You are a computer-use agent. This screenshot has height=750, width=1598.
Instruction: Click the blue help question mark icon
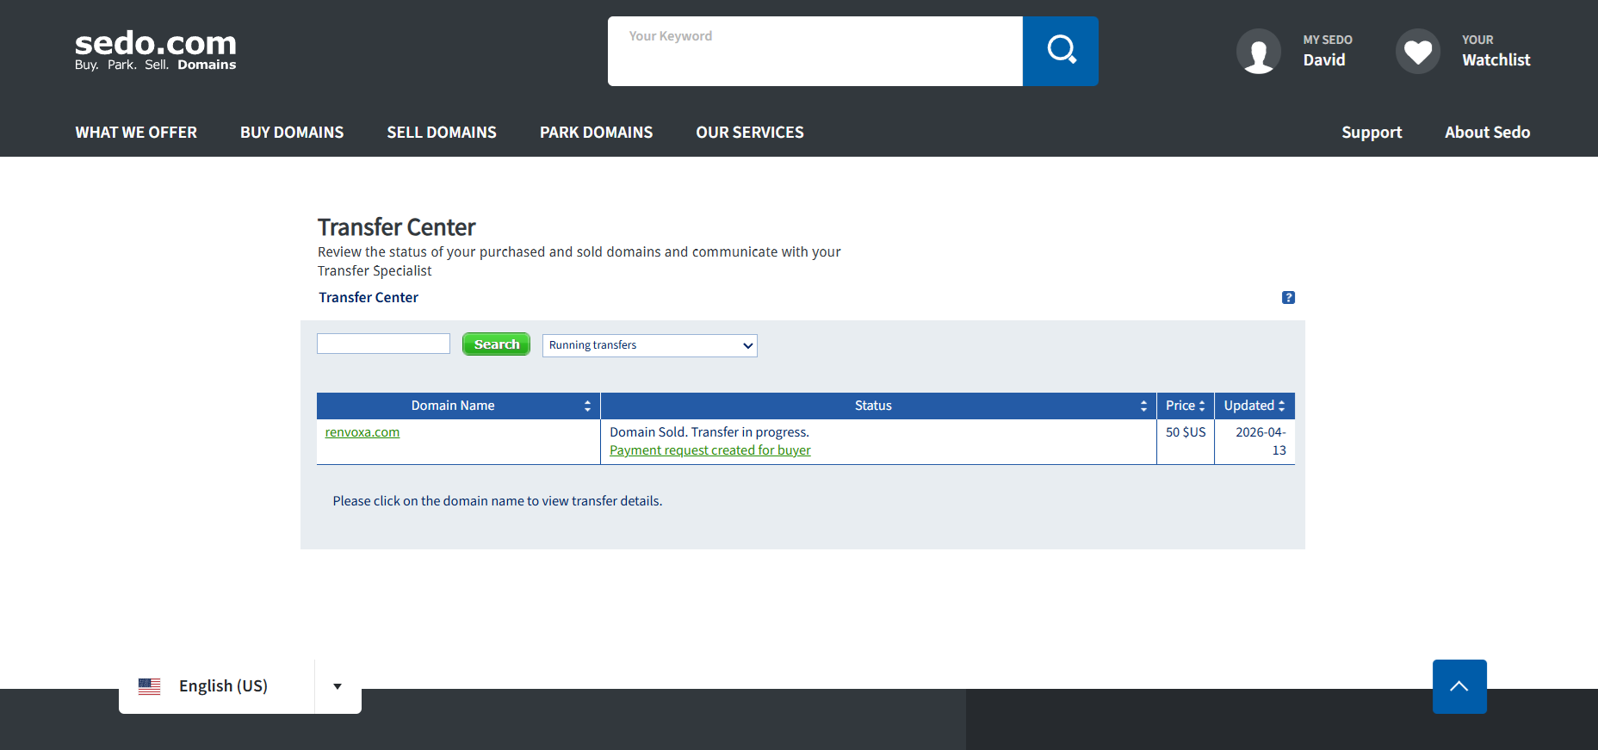(x=1288, y=297)
